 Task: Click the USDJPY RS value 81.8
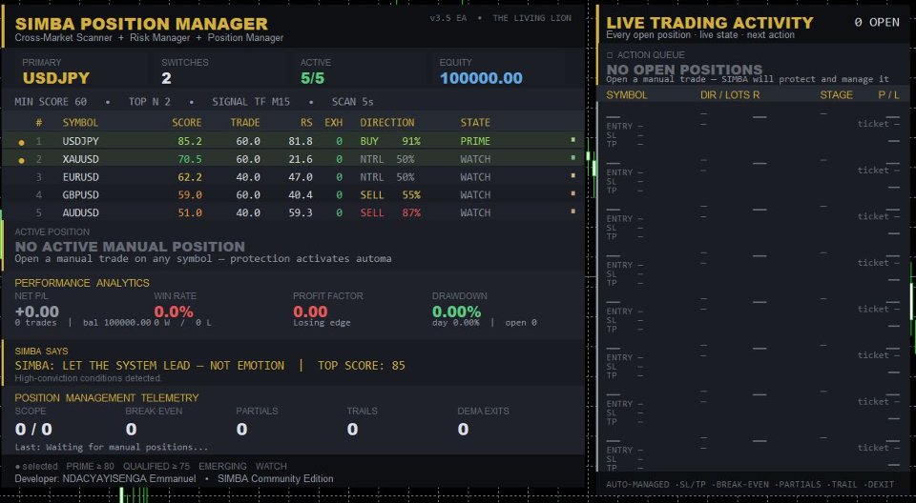(x=301, y=141)
